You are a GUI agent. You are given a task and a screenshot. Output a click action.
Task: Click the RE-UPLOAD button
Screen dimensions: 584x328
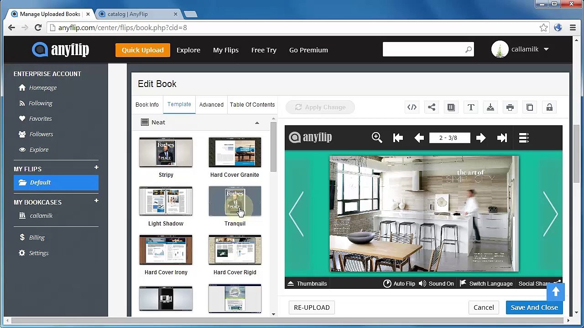pos(312,307)
